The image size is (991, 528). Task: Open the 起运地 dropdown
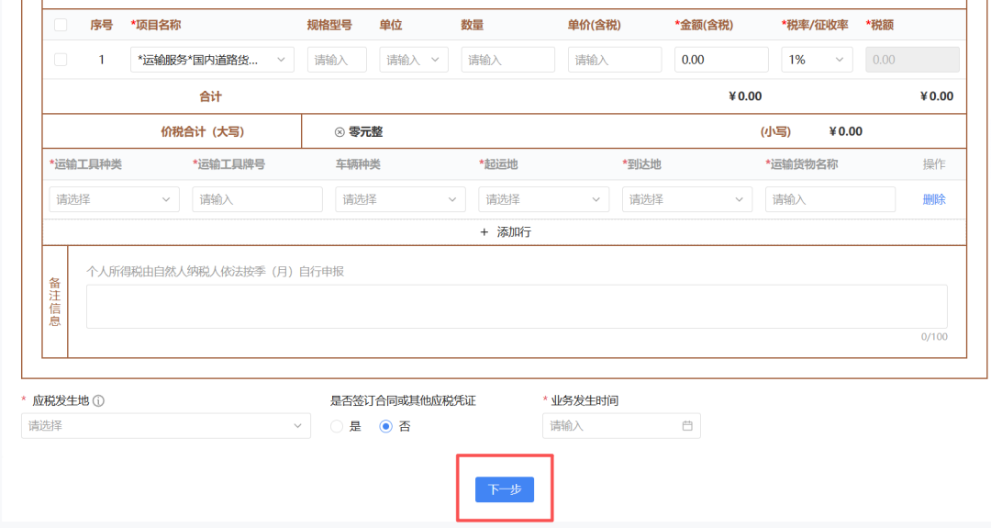(x=543, y=200)
